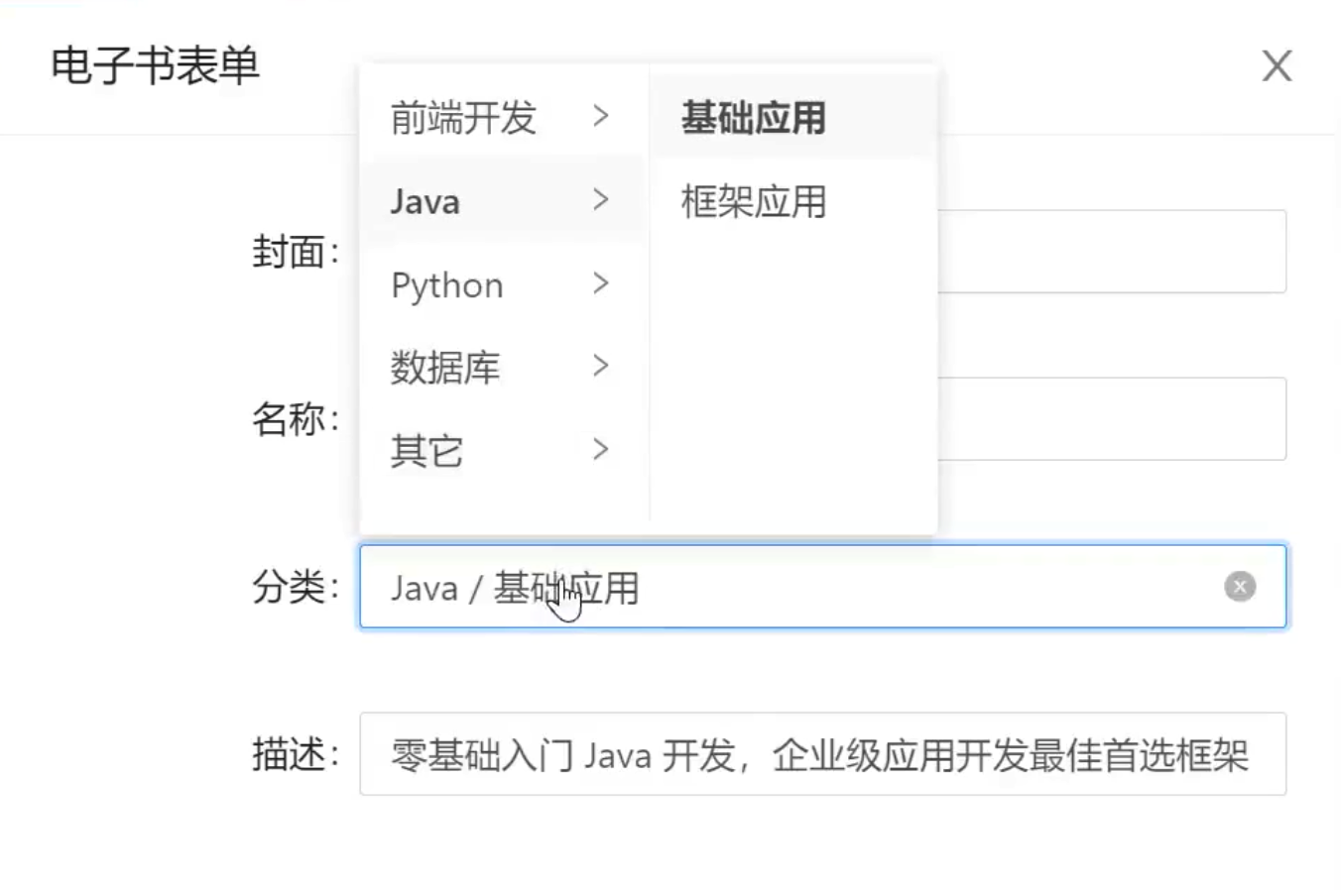
Task: Select 前端开发 in the cascader menu
Action: 463,118
